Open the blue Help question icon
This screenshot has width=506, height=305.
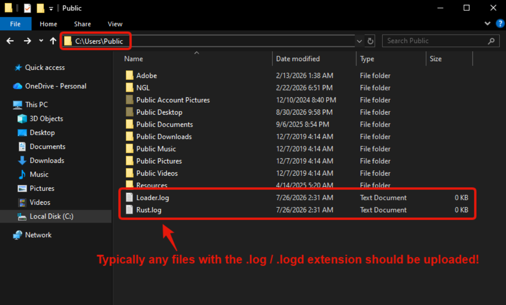500,24
